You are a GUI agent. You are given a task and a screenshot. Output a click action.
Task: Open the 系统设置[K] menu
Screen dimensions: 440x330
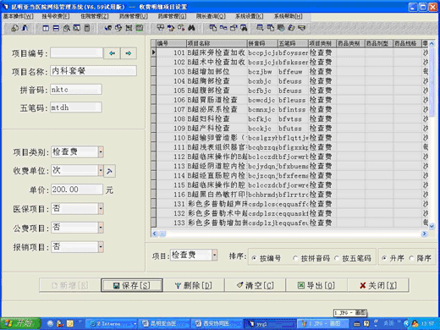pos(250,16)
